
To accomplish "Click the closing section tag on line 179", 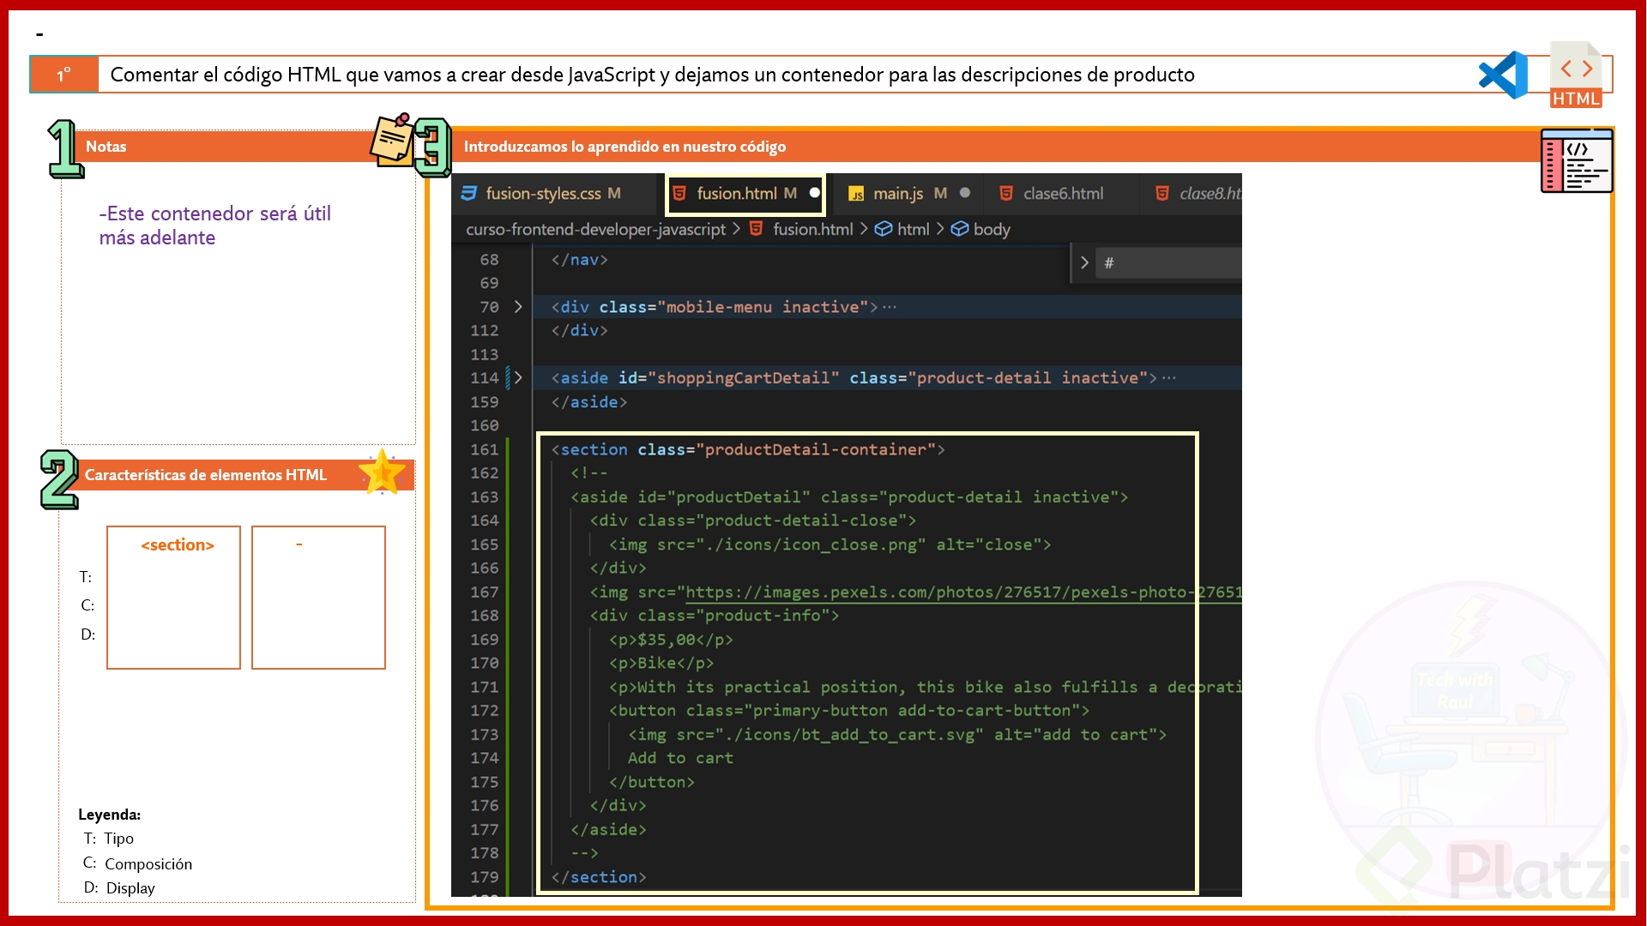I will click(x=599, y=877).
